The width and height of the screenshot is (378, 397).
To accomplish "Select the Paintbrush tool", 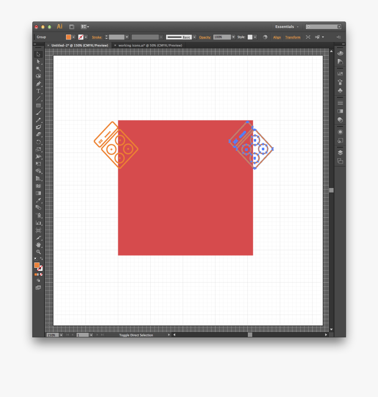I will [38, 113].
